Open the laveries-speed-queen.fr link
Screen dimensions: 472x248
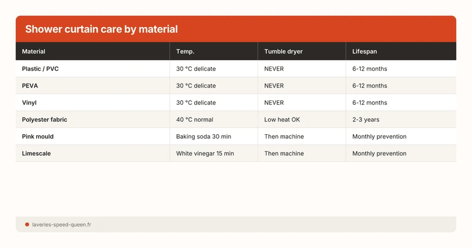coord(61,225)
